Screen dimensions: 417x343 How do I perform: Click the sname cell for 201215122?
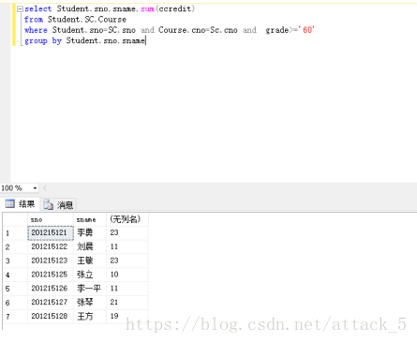(90, 246)
